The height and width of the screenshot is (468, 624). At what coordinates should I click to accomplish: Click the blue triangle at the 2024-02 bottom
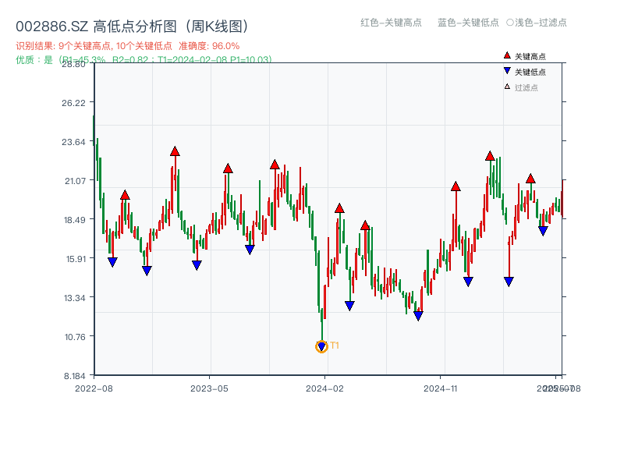click(x=321, y=346)
